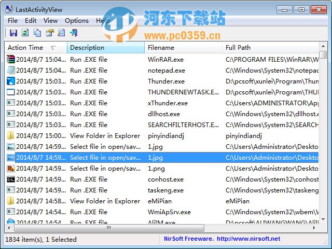Click the horizontal scrollbar left arrow
This screenshot has width=332, height=249.
click(9, 228)
